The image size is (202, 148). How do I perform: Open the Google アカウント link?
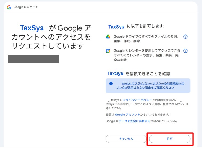point(127,115)
